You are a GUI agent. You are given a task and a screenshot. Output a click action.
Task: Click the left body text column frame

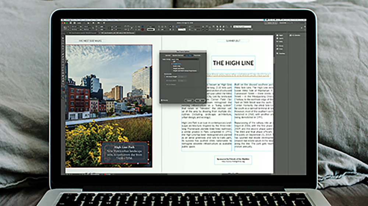coord(206,117)
